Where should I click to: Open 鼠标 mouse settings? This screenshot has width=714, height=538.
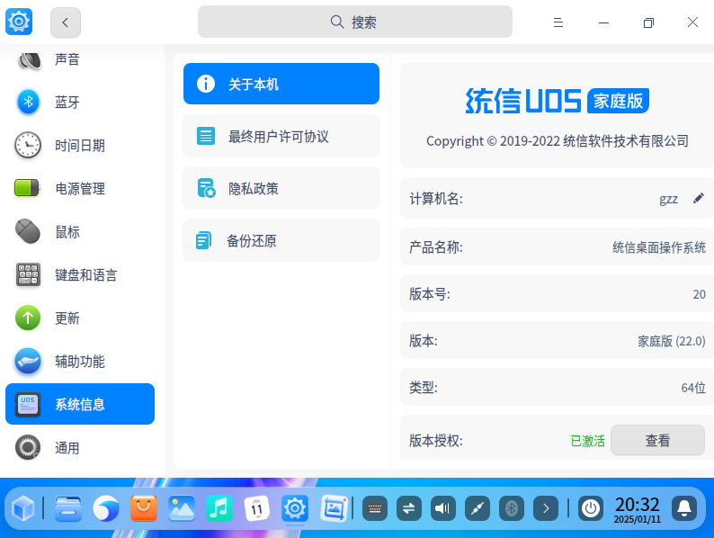[x=80, y=231]
